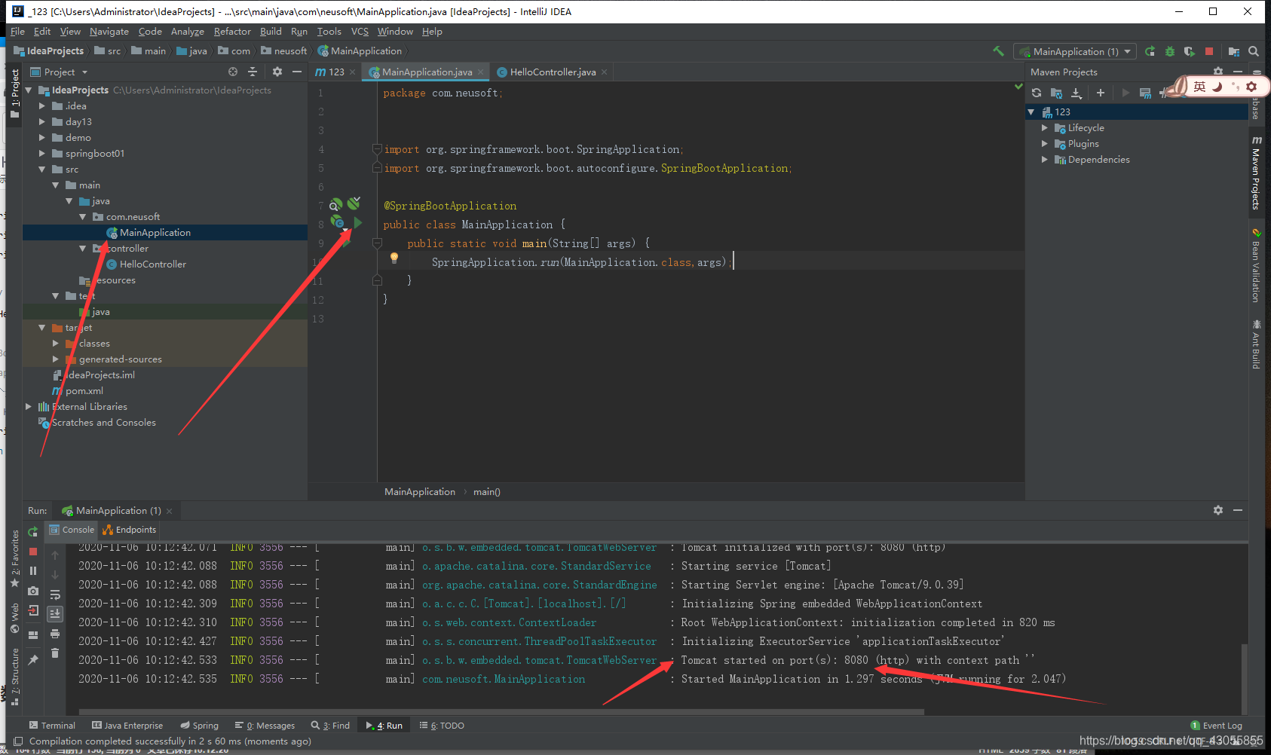The width and height of the screenshot is (1271, 755).
Task: Toggle scroll to end of console
Action: pyautogui.click(x=55, y=614)
